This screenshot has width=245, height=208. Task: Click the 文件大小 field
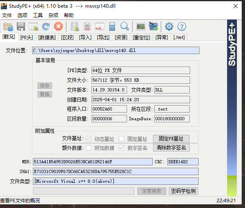point(141,80)
